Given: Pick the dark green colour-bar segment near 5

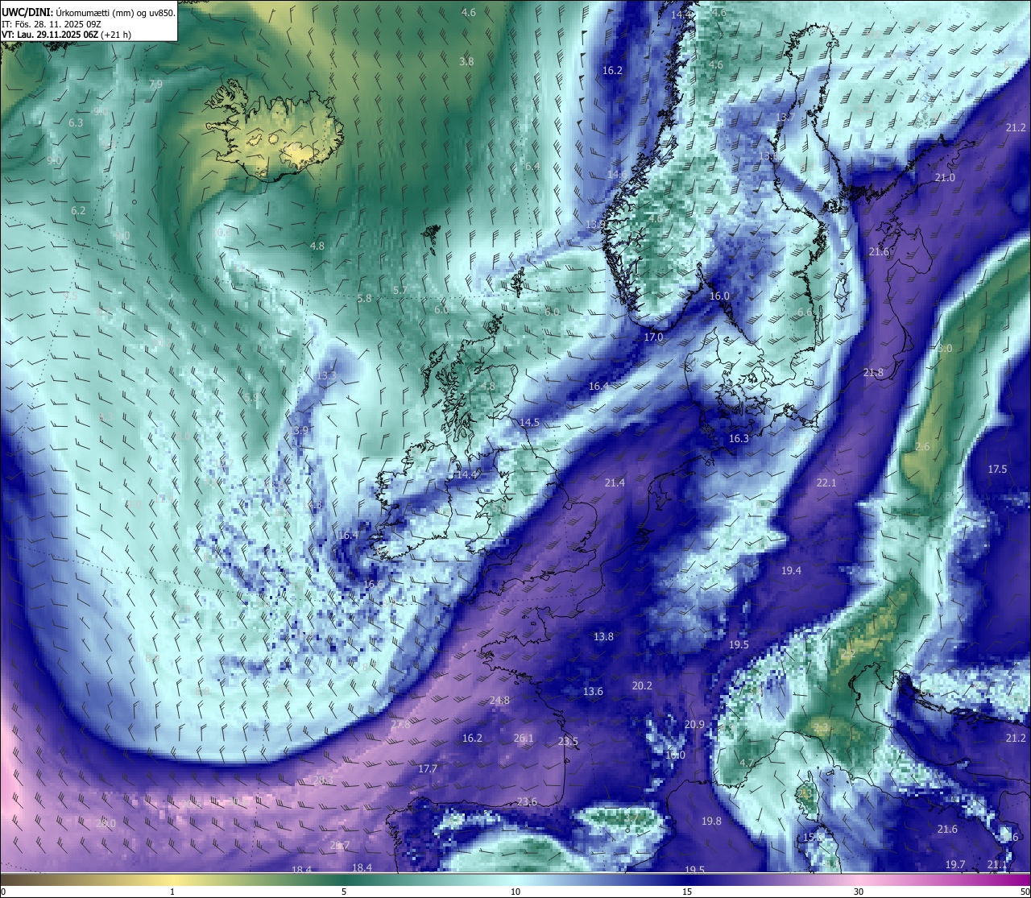Looking at the screenshot, I should tap(344, 879).
